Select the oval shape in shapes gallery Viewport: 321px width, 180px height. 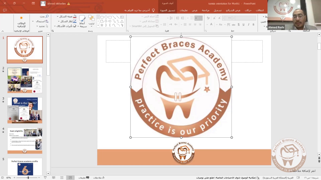click(106, 17)
